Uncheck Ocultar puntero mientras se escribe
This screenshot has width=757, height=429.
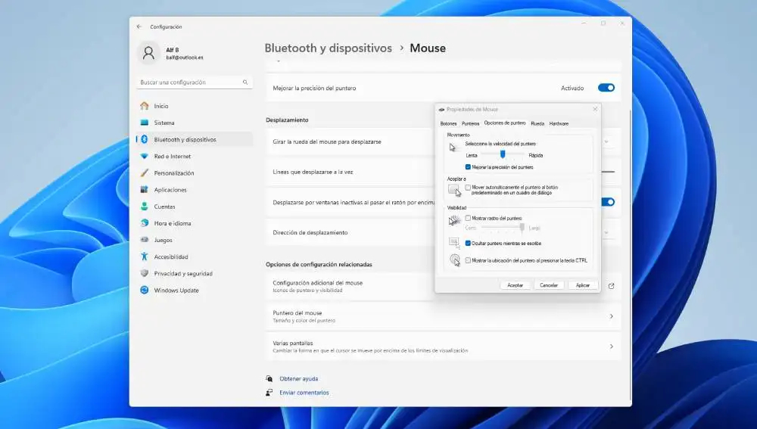point(468,243)
